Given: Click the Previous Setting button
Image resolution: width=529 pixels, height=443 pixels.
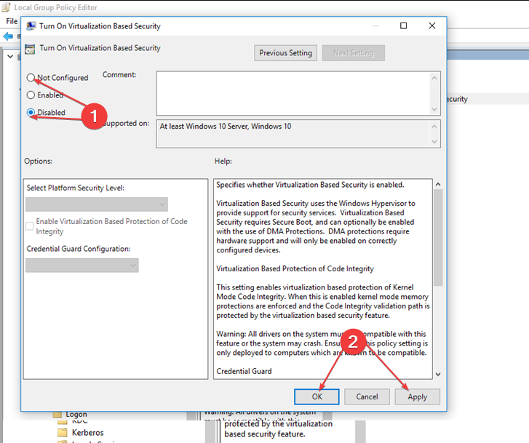Looking at the screenshot, I should click(x=285, y=53).
